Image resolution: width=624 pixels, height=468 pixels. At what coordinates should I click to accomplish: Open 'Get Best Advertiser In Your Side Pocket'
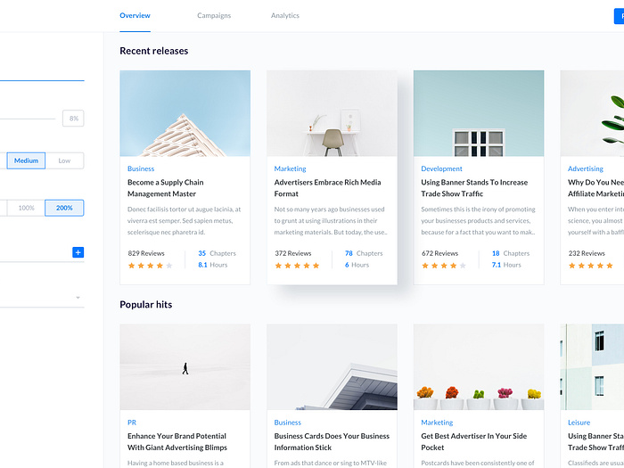[474, 442]
